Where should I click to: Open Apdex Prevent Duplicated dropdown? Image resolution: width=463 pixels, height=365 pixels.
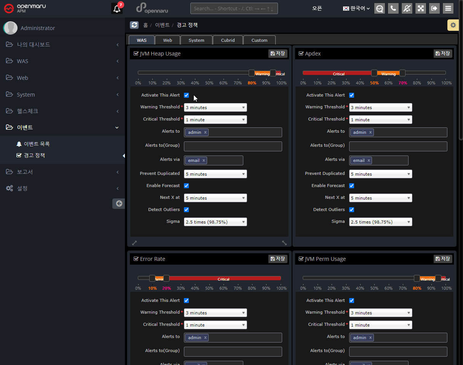point(380,174)
